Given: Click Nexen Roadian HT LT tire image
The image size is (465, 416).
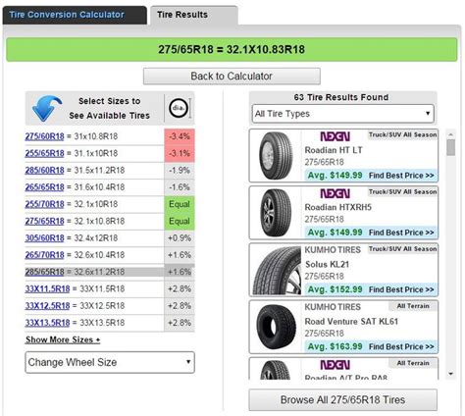Looking at the screenshot, I should pyautogui.click(x=276, y=156).
